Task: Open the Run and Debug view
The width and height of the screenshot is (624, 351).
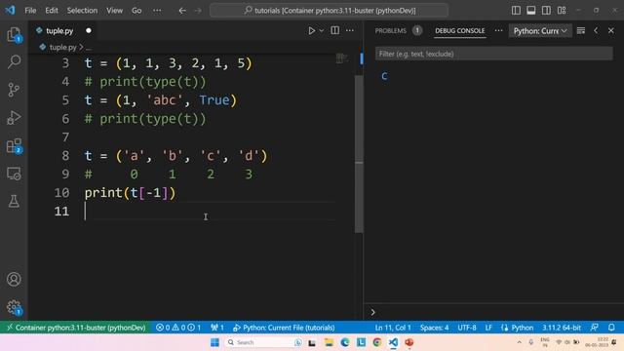Action: pos(14,118)
